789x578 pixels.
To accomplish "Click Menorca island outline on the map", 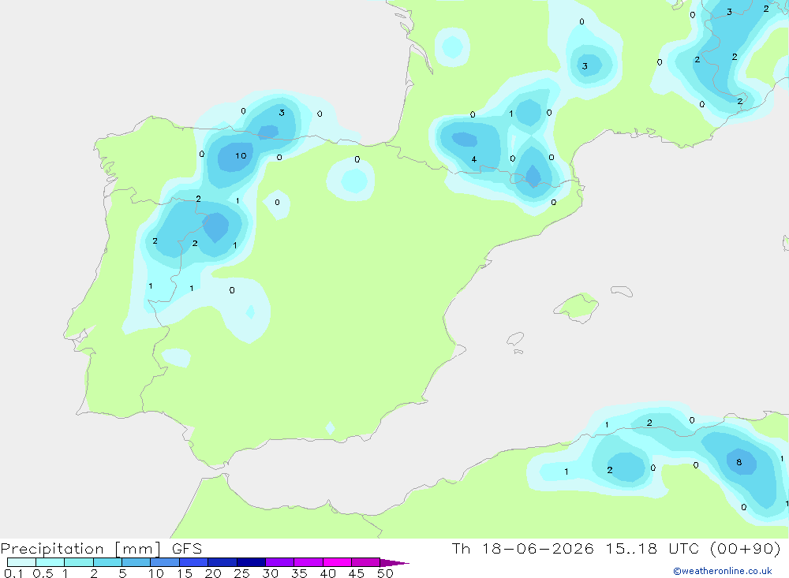I will point(622,291).
